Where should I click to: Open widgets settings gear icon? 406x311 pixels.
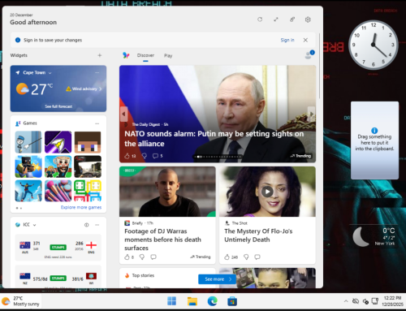pyautogui.click(x=308, y=19)
